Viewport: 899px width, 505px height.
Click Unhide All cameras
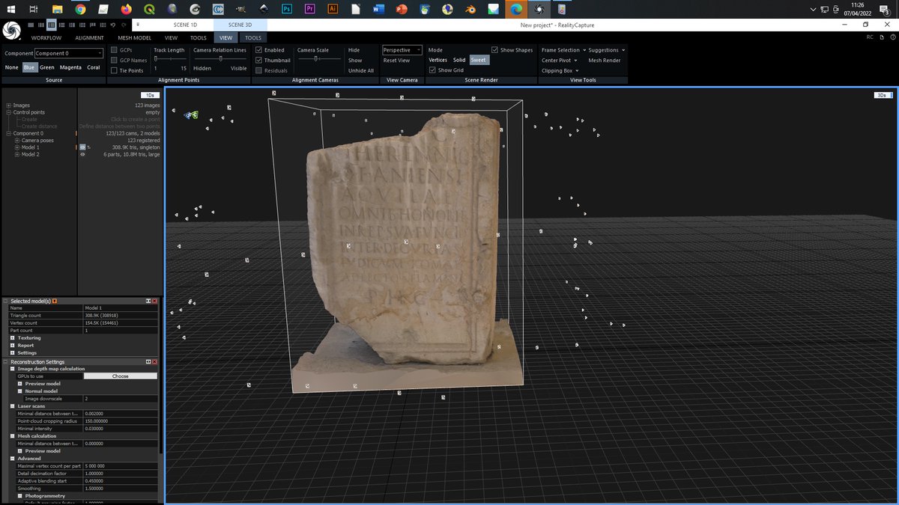(361, 70)
